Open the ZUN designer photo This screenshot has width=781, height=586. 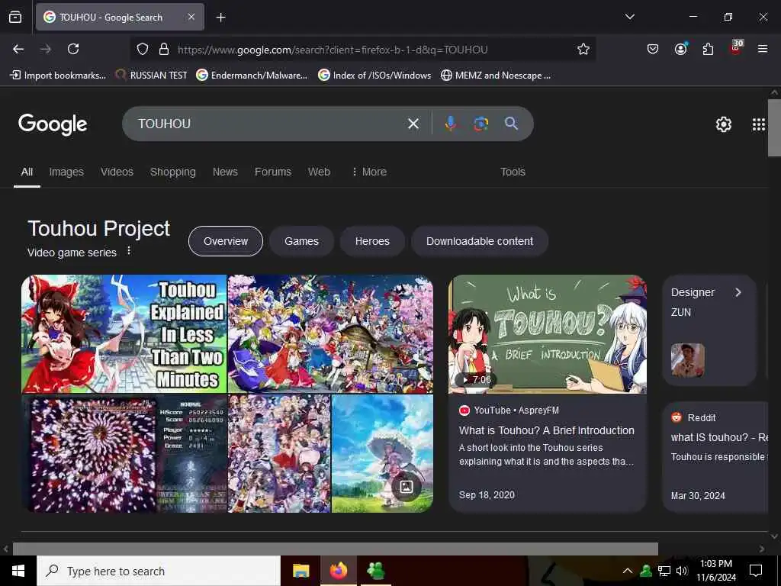[x=687, y=360]
